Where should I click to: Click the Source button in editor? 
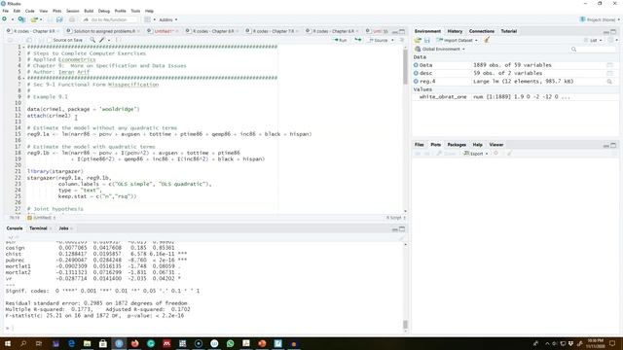point(379,40)
